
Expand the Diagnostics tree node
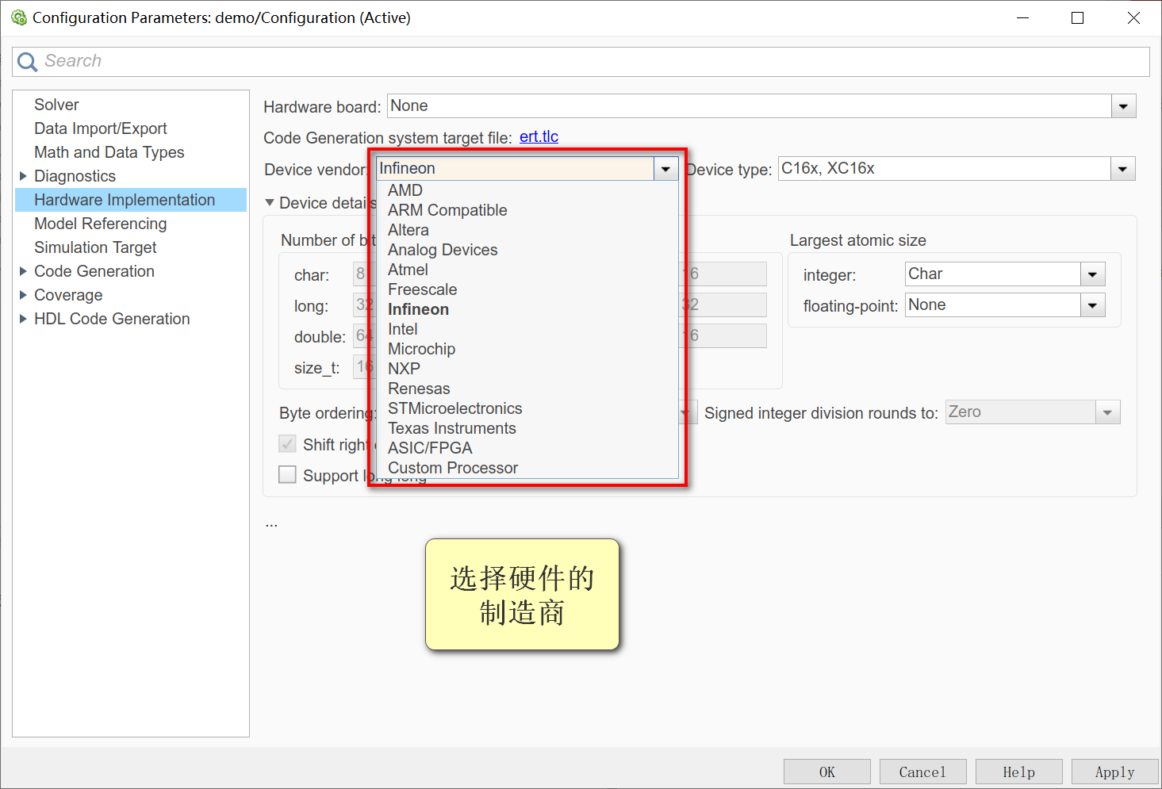[23, 176]
